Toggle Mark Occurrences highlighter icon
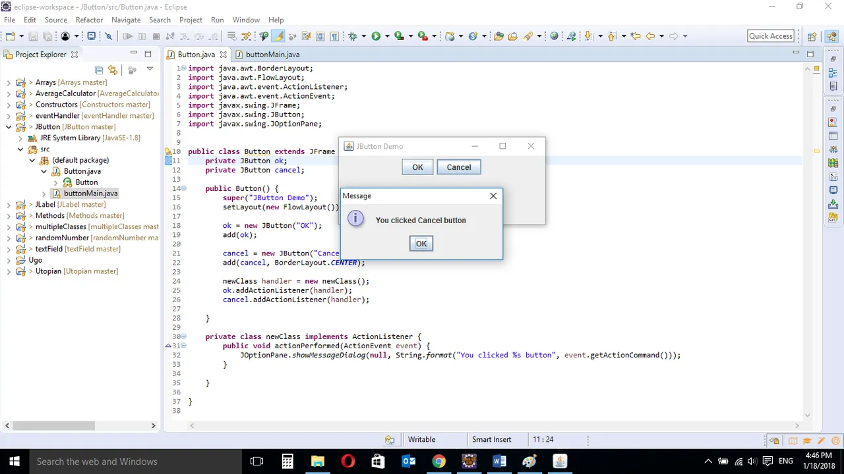 pyautogui.click(x=278, y=36)
